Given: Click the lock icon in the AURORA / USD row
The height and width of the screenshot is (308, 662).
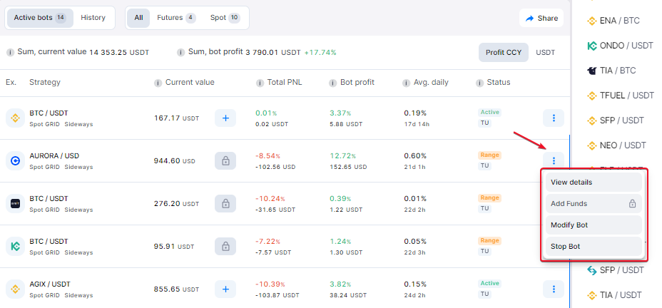Looking at the screenshot, I should click(x=225, y=160).
